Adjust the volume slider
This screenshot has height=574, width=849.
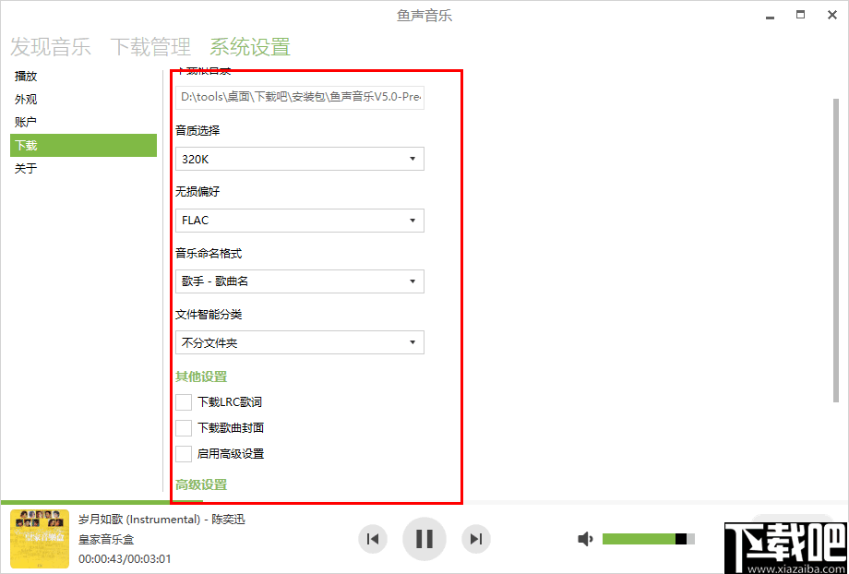point(649,539)
